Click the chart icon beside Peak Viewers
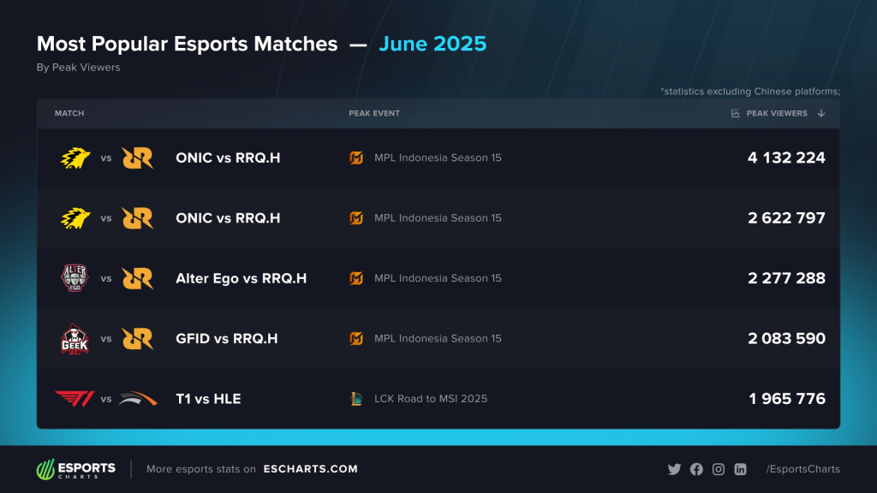 pos(736,113)
